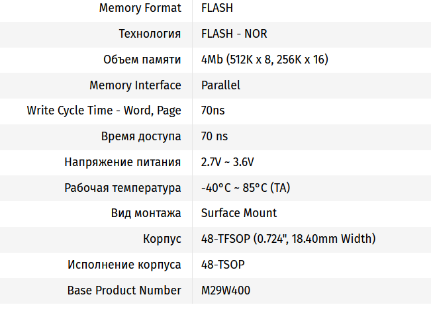Select the "70ns" write cycle value
The height and width of the screenshot is (311, 431).
(x=213, y=111)
